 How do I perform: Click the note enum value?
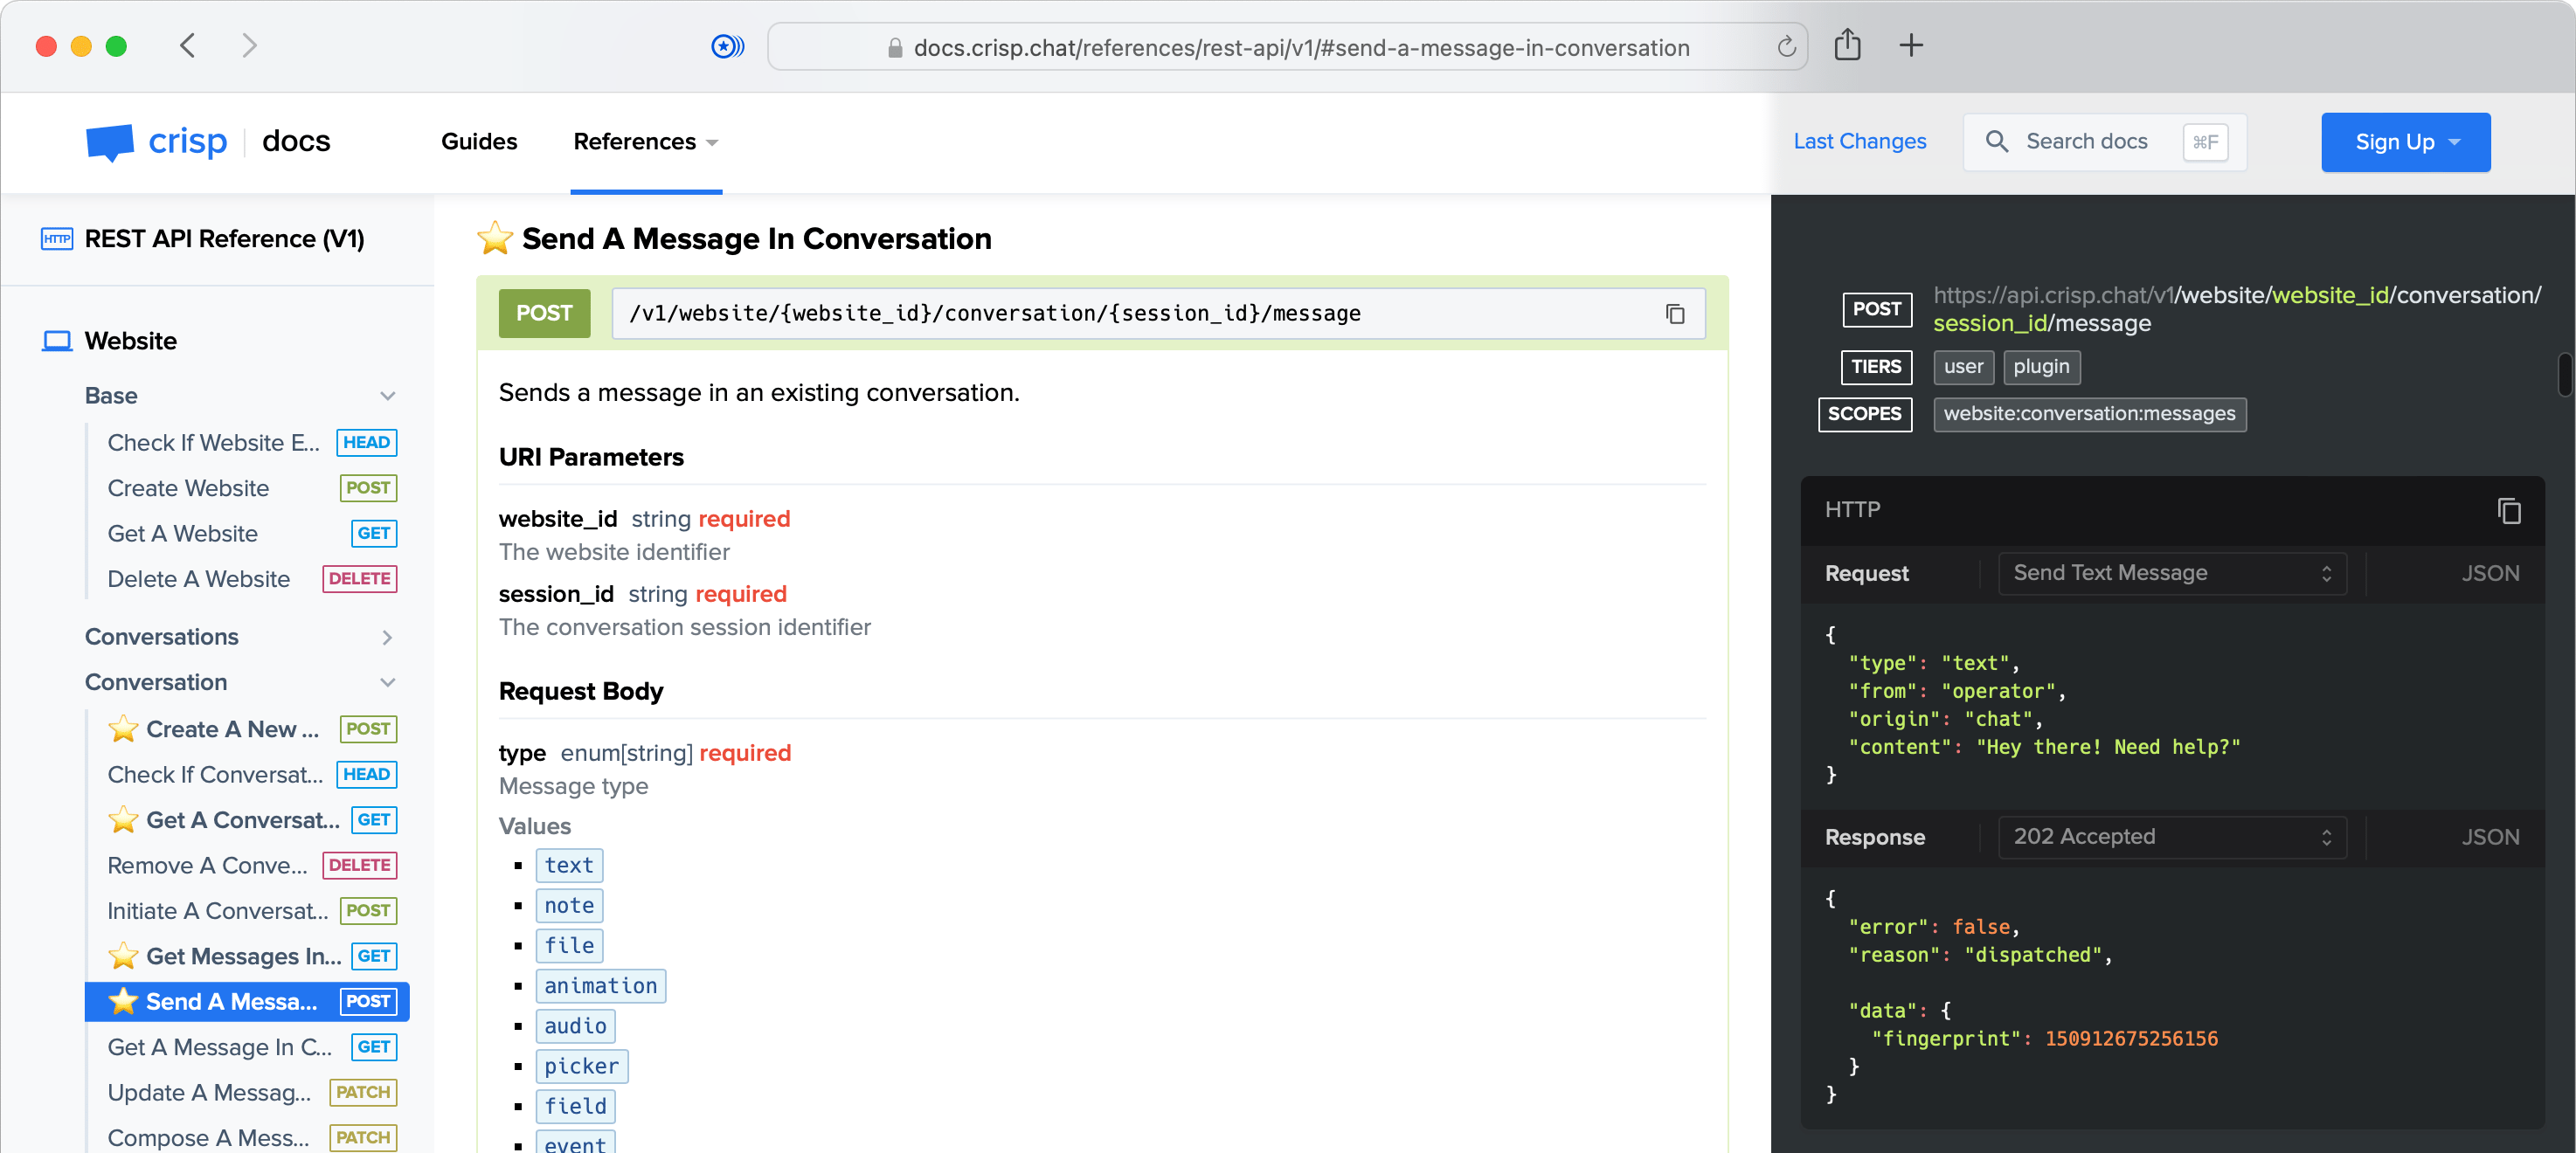point(569,906)
